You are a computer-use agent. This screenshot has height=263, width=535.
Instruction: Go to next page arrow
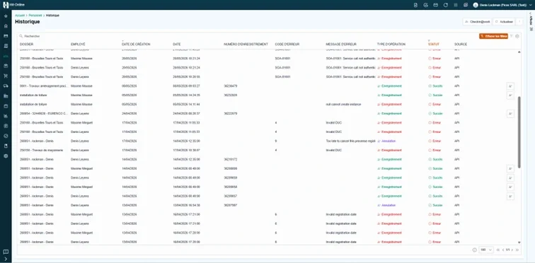(x=512, y=250)
